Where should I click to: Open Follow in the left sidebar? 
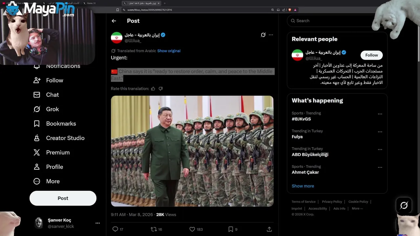pos(48,80)
